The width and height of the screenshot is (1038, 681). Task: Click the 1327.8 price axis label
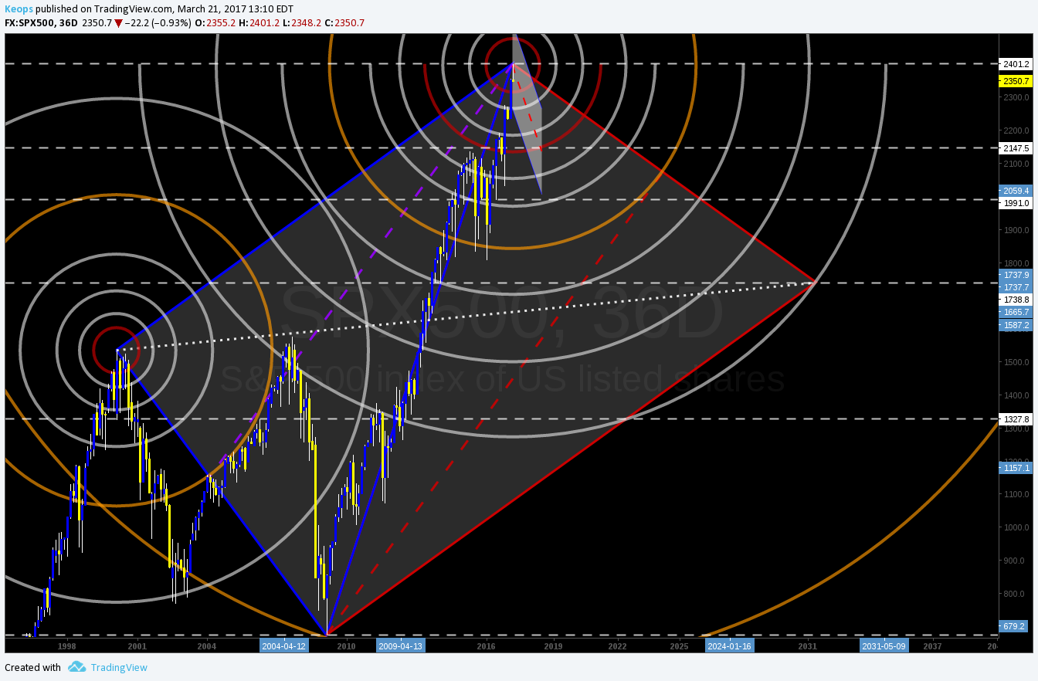pyautogui.click(x=1016, y=419)
